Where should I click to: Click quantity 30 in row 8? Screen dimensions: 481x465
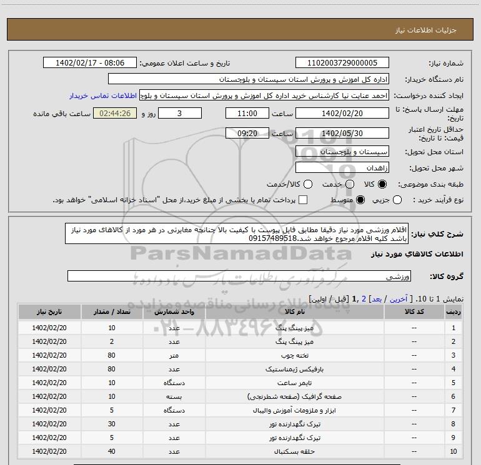[x=112, y=424]
